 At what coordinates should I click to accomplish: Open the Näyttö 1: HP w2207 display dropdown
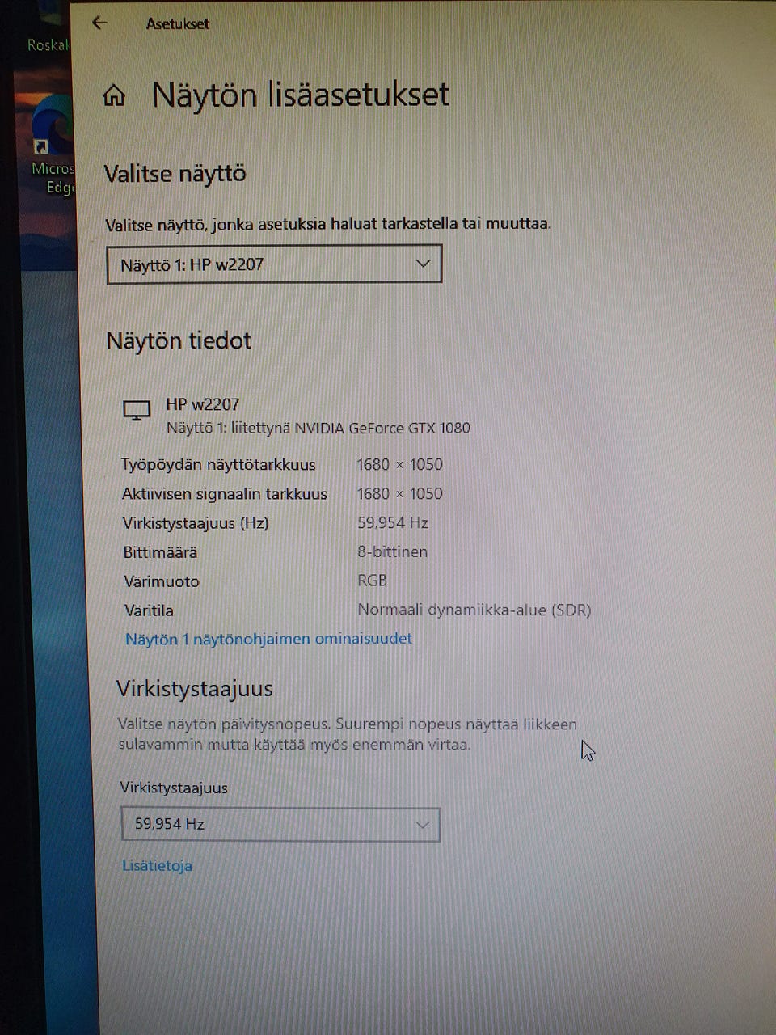tap(274, 264)
